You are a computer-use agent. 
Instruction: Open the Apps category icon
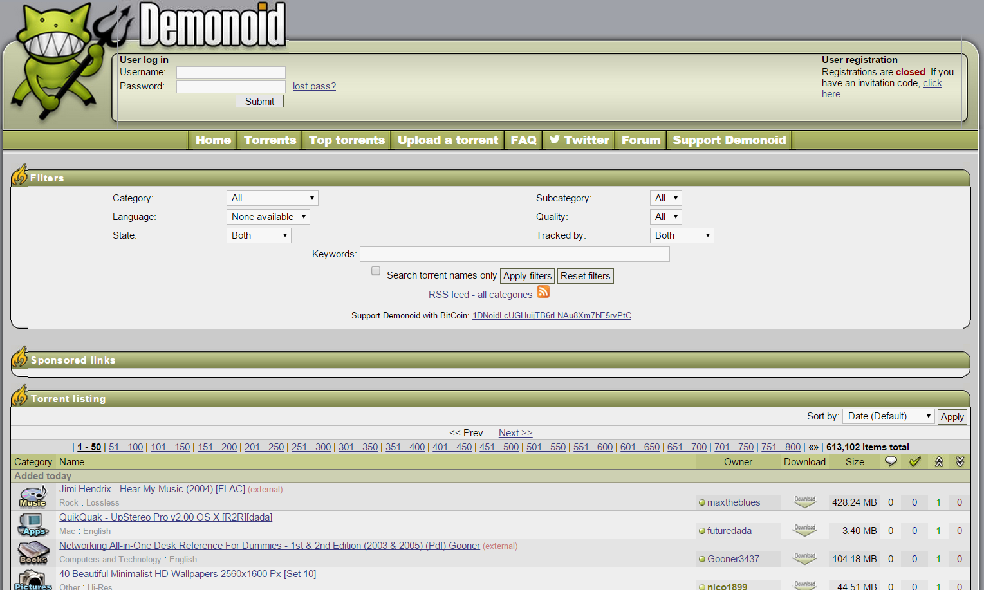pos(33,525)
